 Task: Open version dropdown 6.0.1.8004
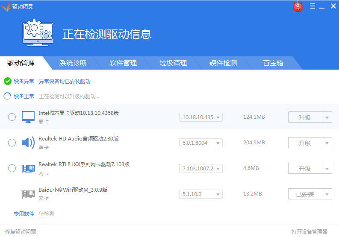tap(200, 143)
